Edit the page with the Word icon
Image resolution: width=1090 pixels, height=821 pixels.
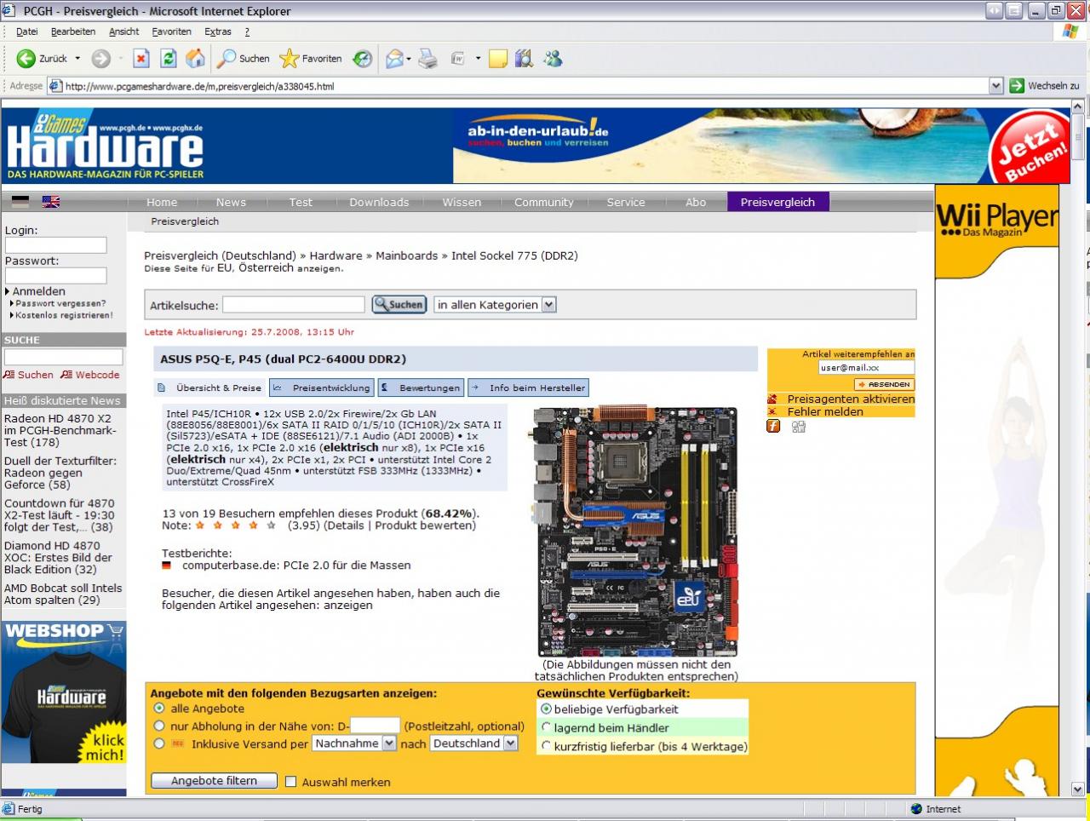457,59
